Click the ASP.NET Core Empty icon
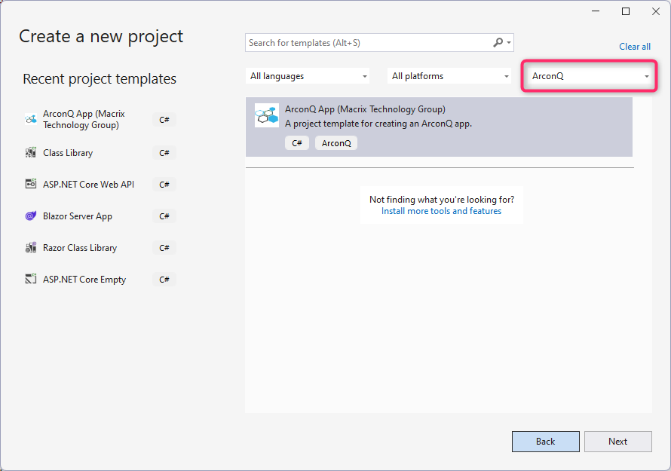 coord(30,280)
